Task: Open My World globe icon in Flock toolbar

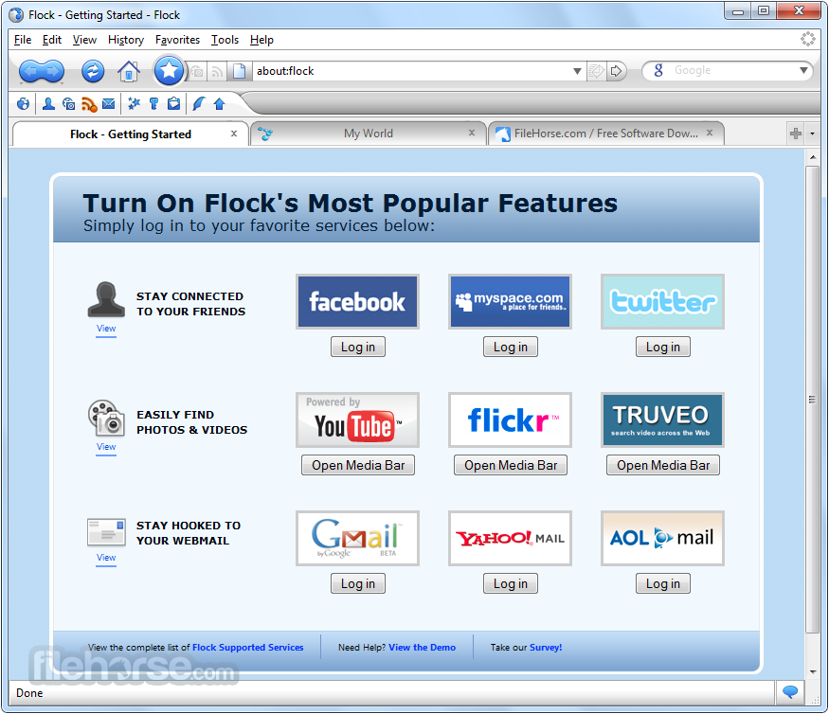Action: (x=23, y=103)
